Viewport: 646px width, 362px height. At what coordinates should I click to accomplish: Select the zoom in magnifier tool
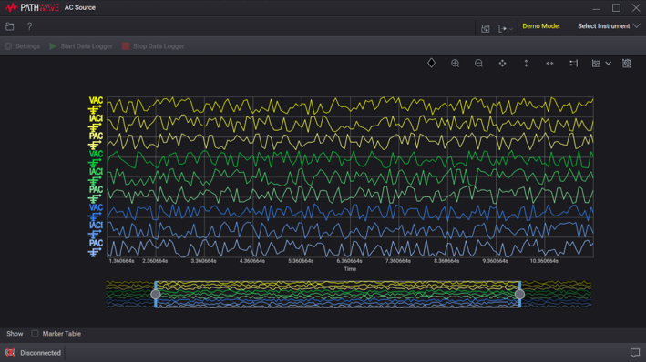coord(455,64)
